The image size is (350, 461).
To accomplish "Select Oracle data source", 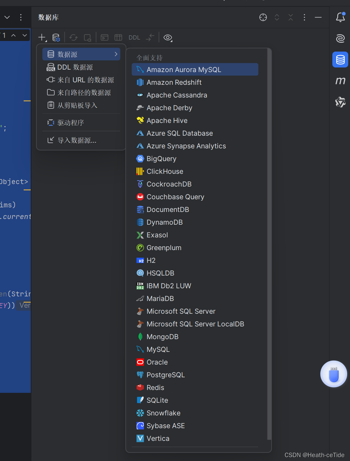I will [x=195, y=362].
